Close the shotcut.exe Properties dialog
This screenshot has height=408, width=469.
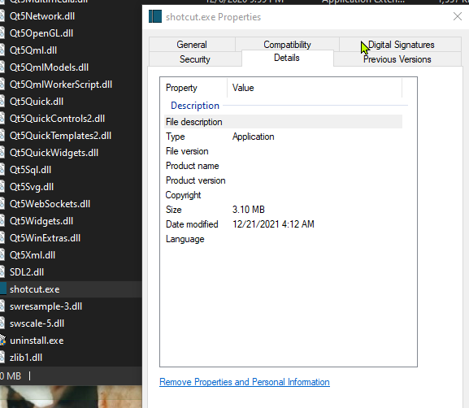(x=458, y=17)
